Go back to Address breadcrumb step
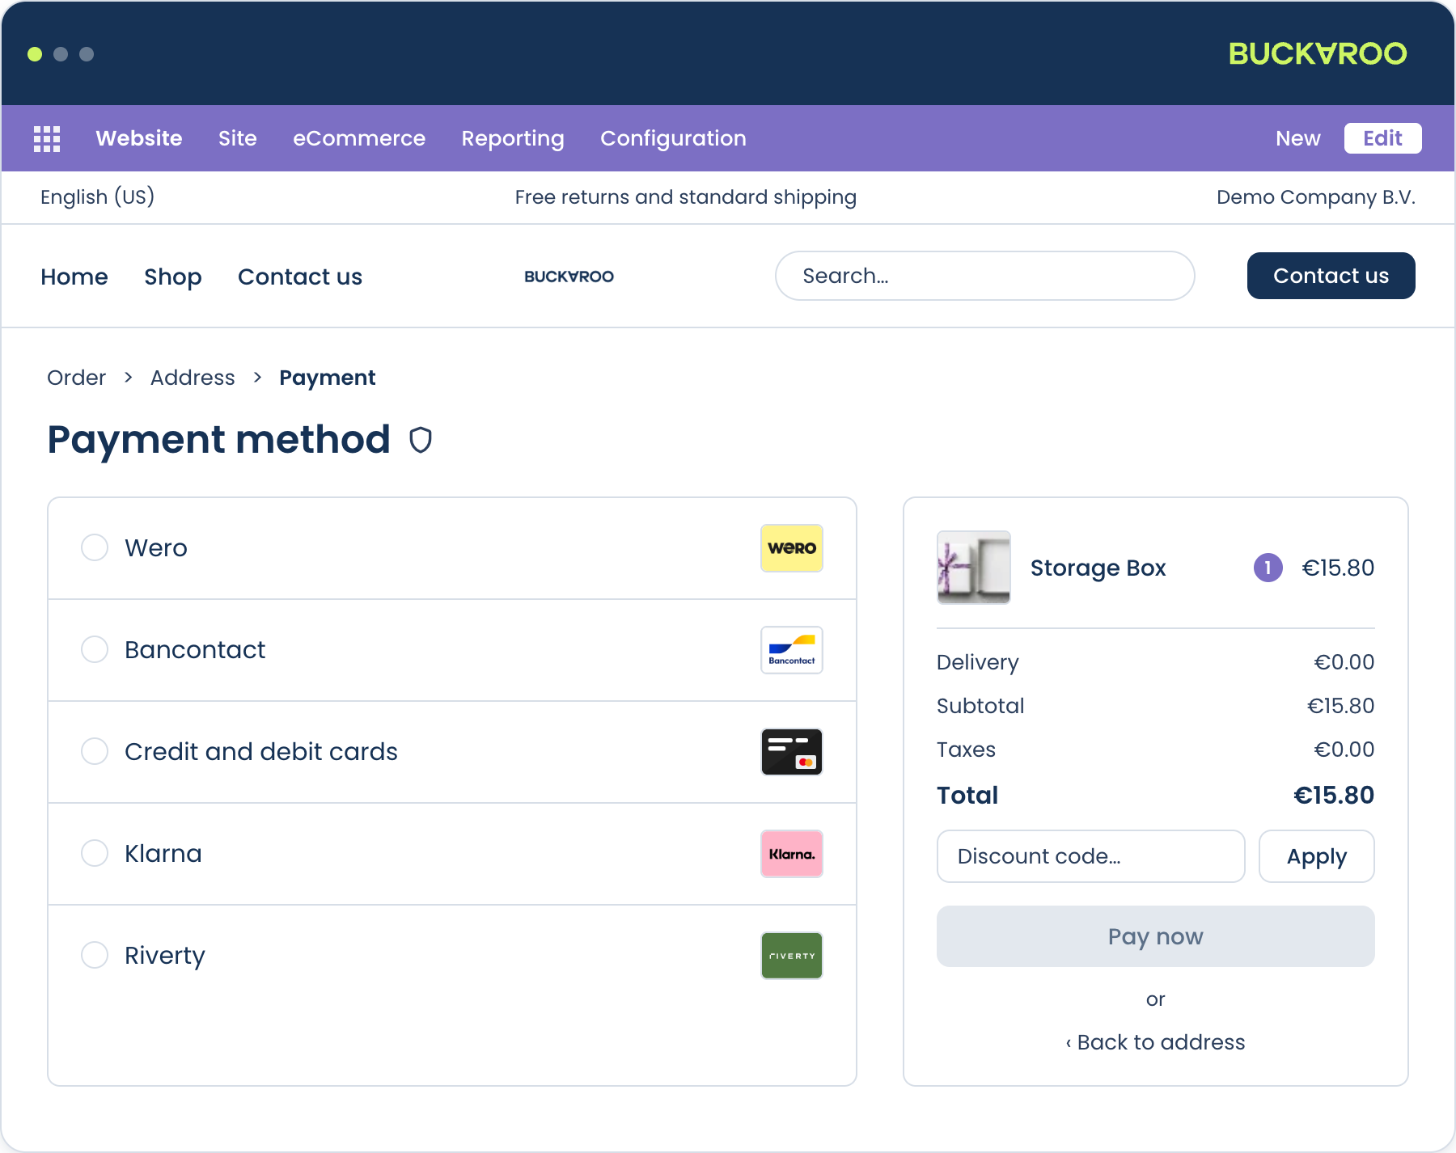 pos(193,378)
